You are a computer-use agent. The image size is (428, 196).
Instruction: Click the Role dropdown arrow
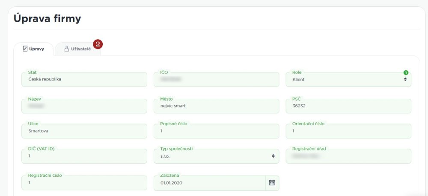405,79
